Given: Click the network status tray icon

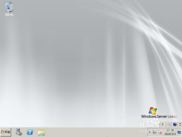Looking at the screenshot, I should [x=155, y=132].
